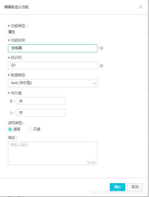Open the 数据类型 bool (布尔型) dropdown
149x197 pixels.
tap(53, 83)
